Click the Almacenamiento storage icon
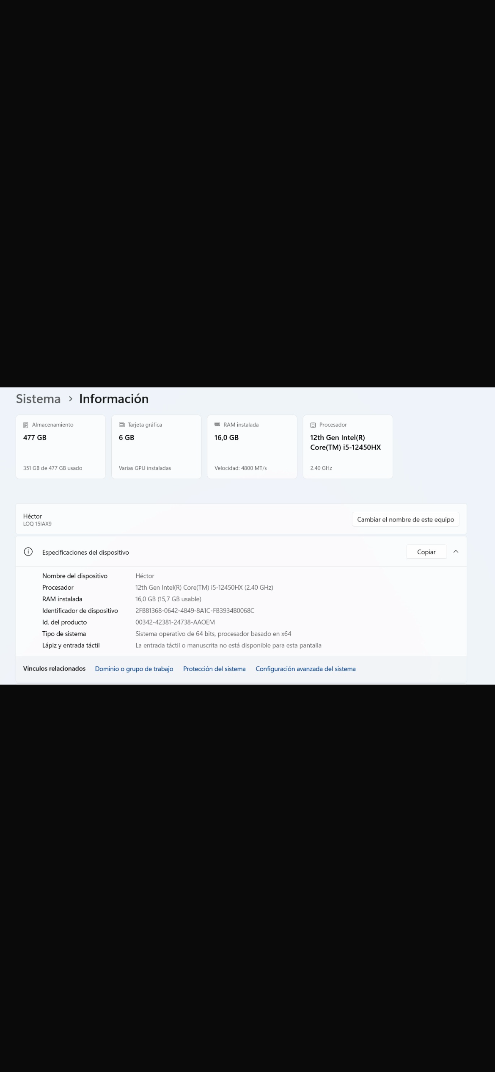Screen dimensions: 495x1072 pyautogui.click(x=26, y=425)
